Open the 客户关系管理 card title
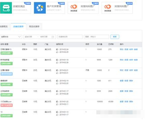 point(54,6)
